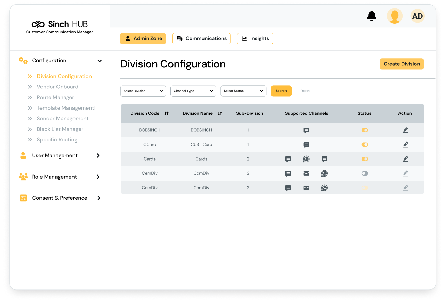Click the email channel icon in CemDiv row
The image size is (441, 300).
click(x=306, y=173)
